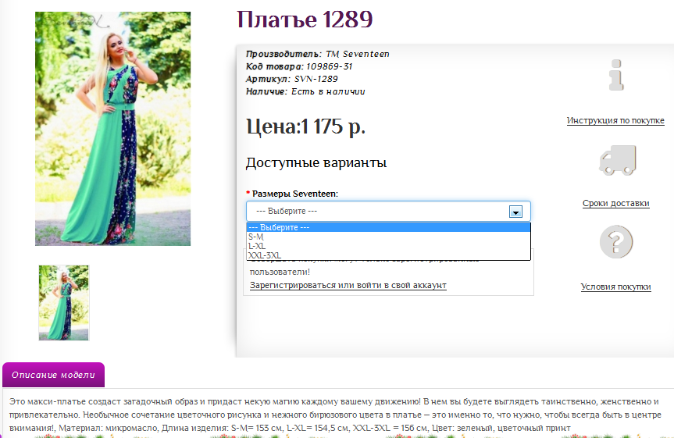Select the L-XL size option
This screenshot has height=438, width=674.
click(x=389, y=246)
